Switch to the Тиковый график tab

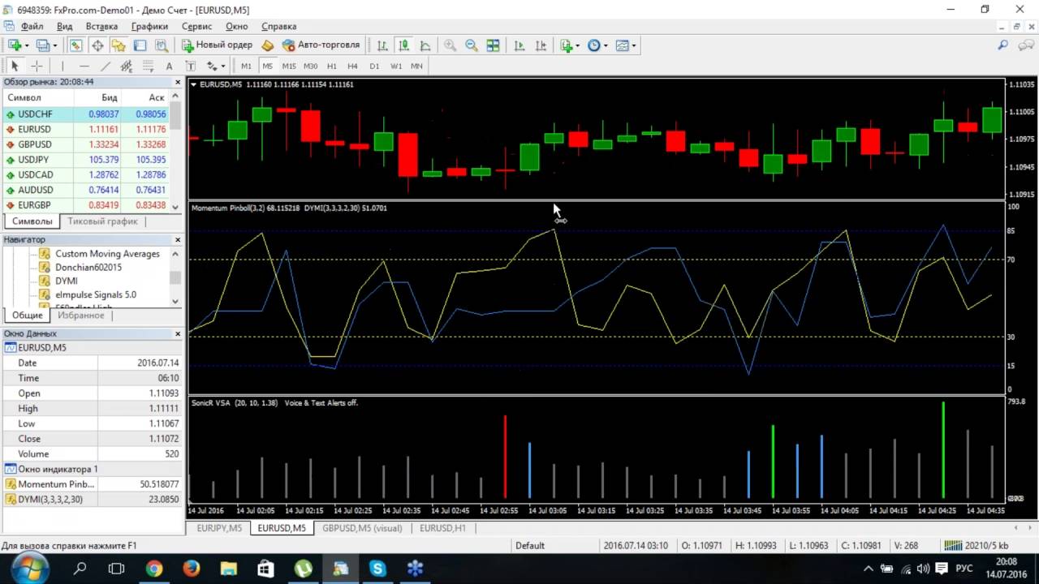point(102,221)
